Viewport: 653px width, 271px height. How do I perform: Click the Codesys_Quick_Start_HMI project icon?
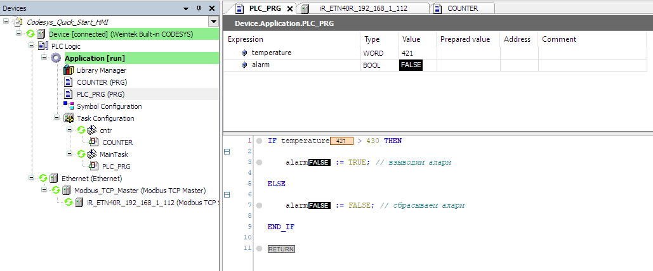coord(19,22)
